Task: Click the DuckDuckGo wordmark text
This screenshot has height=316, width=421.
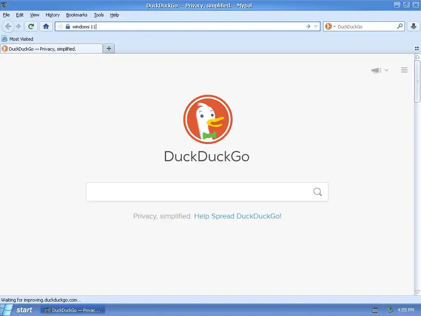Action: point(207,156)
